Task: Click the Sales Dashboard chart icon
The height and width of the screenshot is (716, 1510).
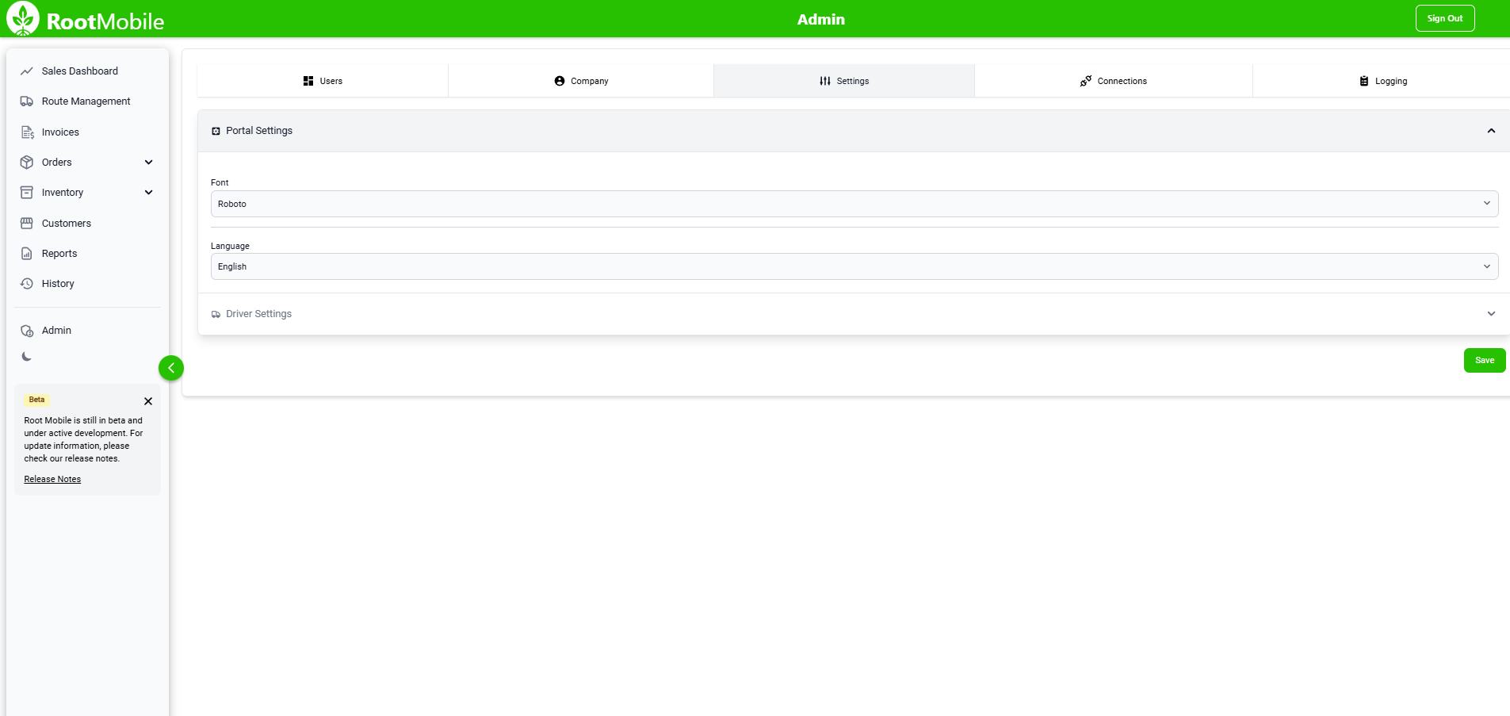Action: (x=27, y=71)
